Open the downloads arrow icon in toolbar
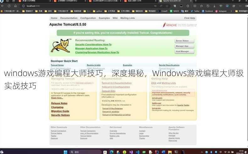 214,6
